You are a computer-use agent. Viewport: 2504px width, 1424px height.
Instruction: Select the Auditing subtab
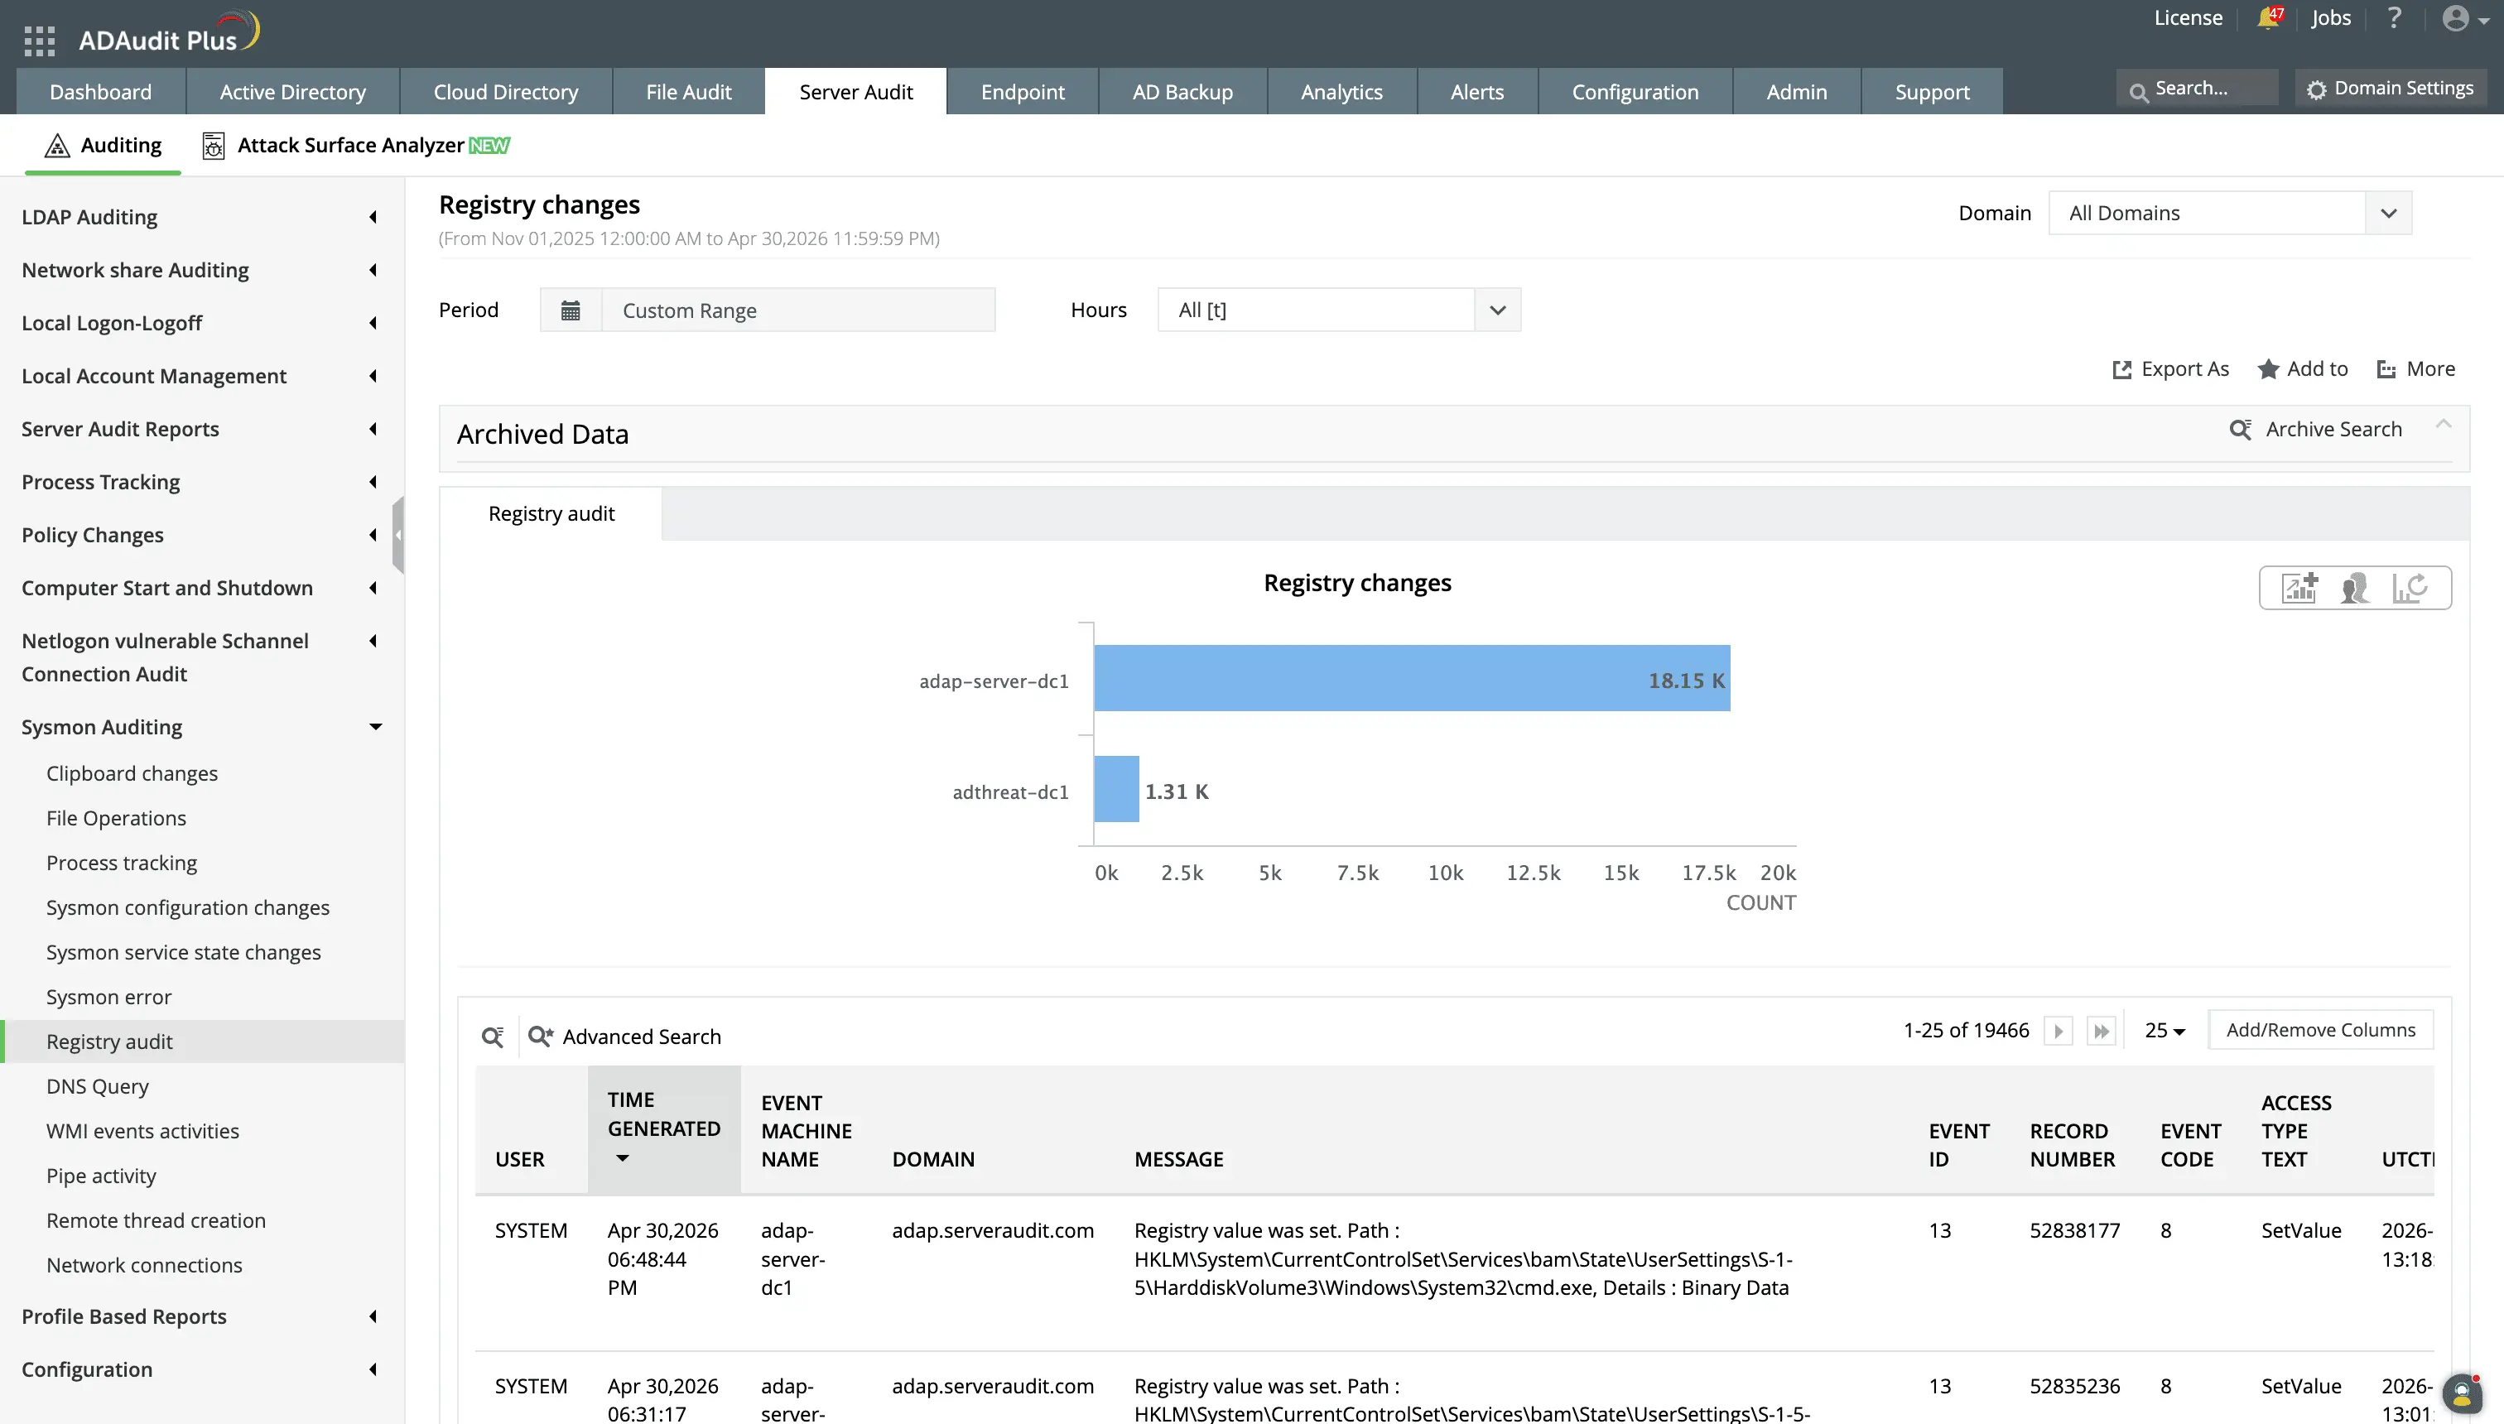coord(103,146)
